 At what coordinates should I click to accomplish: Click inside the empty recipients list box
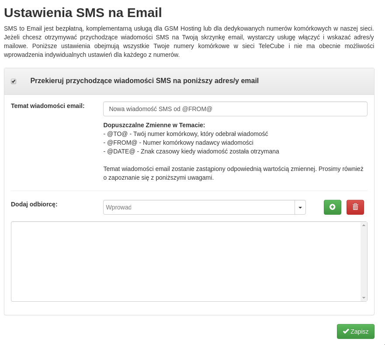[x=186, y=261]
